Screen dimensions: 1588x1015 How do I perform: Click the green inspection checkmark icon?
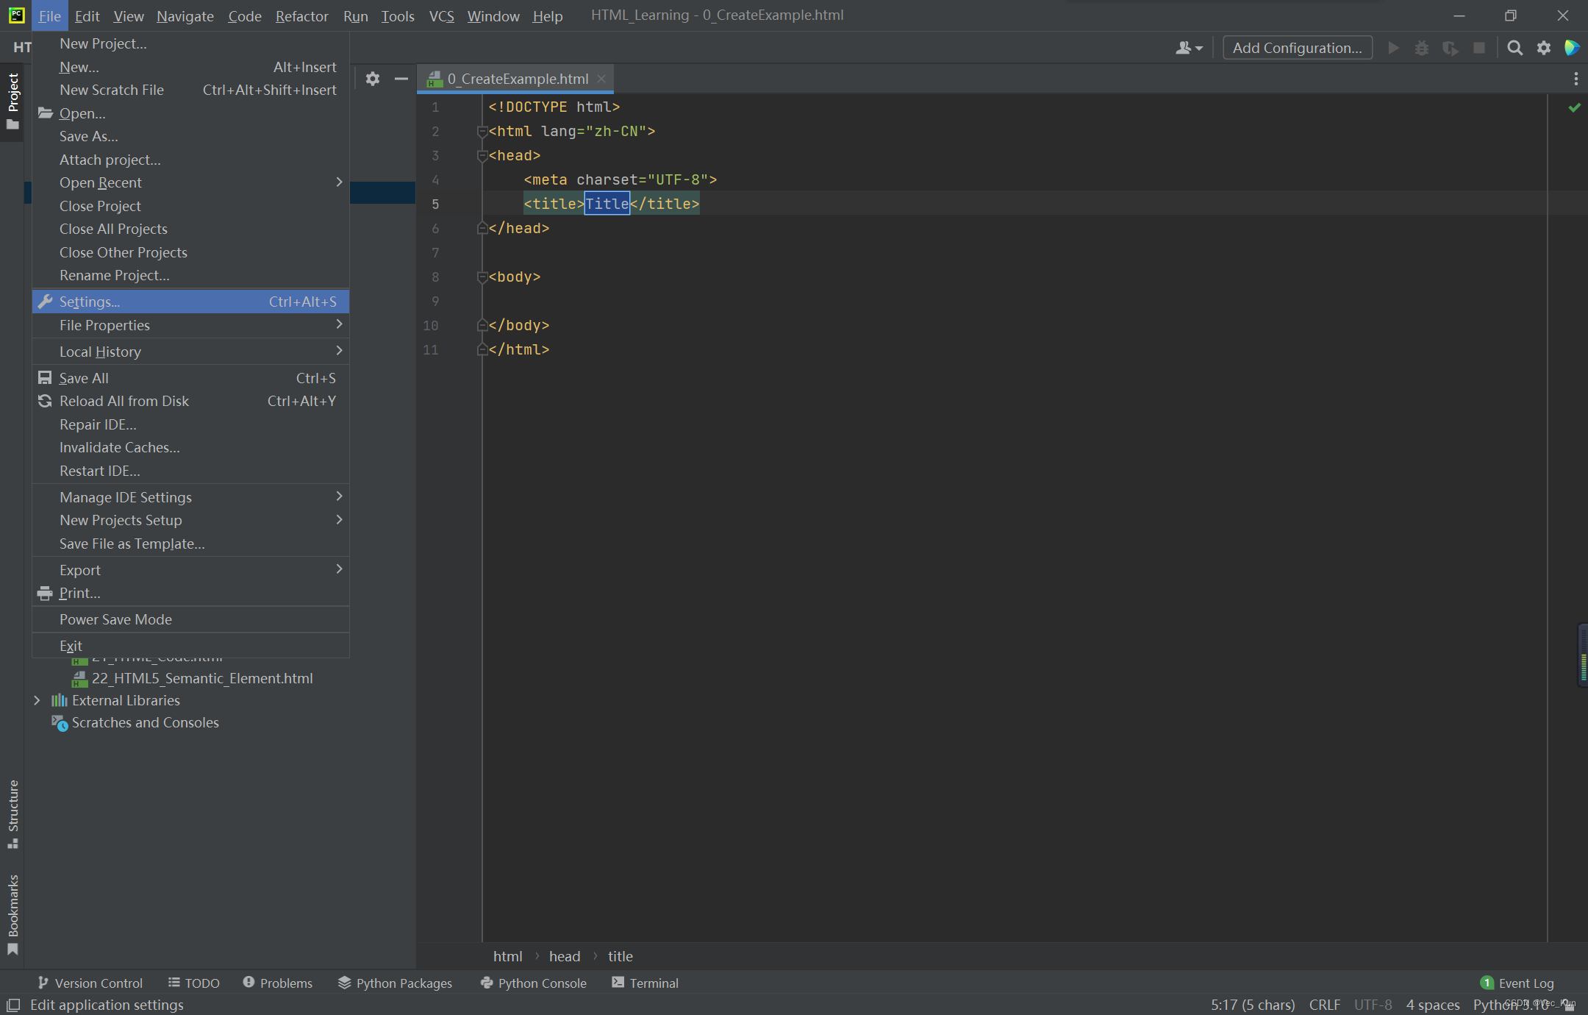(1574, 107)
